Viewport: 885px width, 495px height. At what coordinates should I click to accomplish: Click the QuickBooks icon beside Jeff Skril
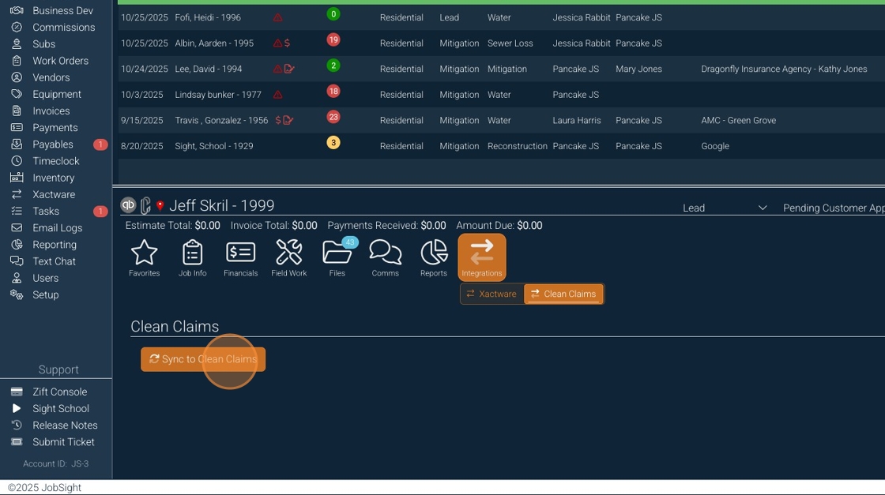pos(128,205)
